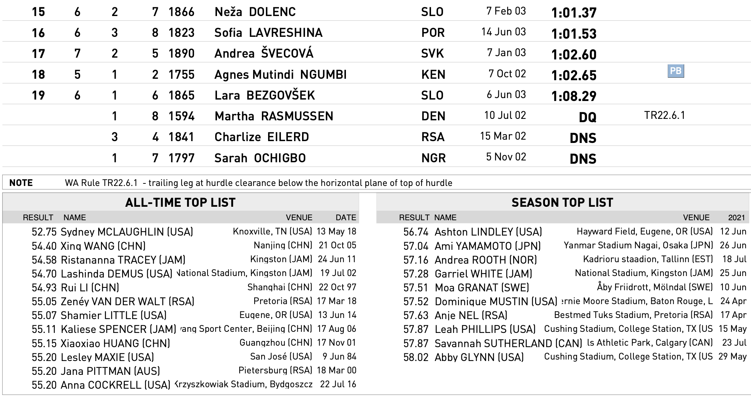Click Sarah OCHIGBO's name

click(260, 158)
